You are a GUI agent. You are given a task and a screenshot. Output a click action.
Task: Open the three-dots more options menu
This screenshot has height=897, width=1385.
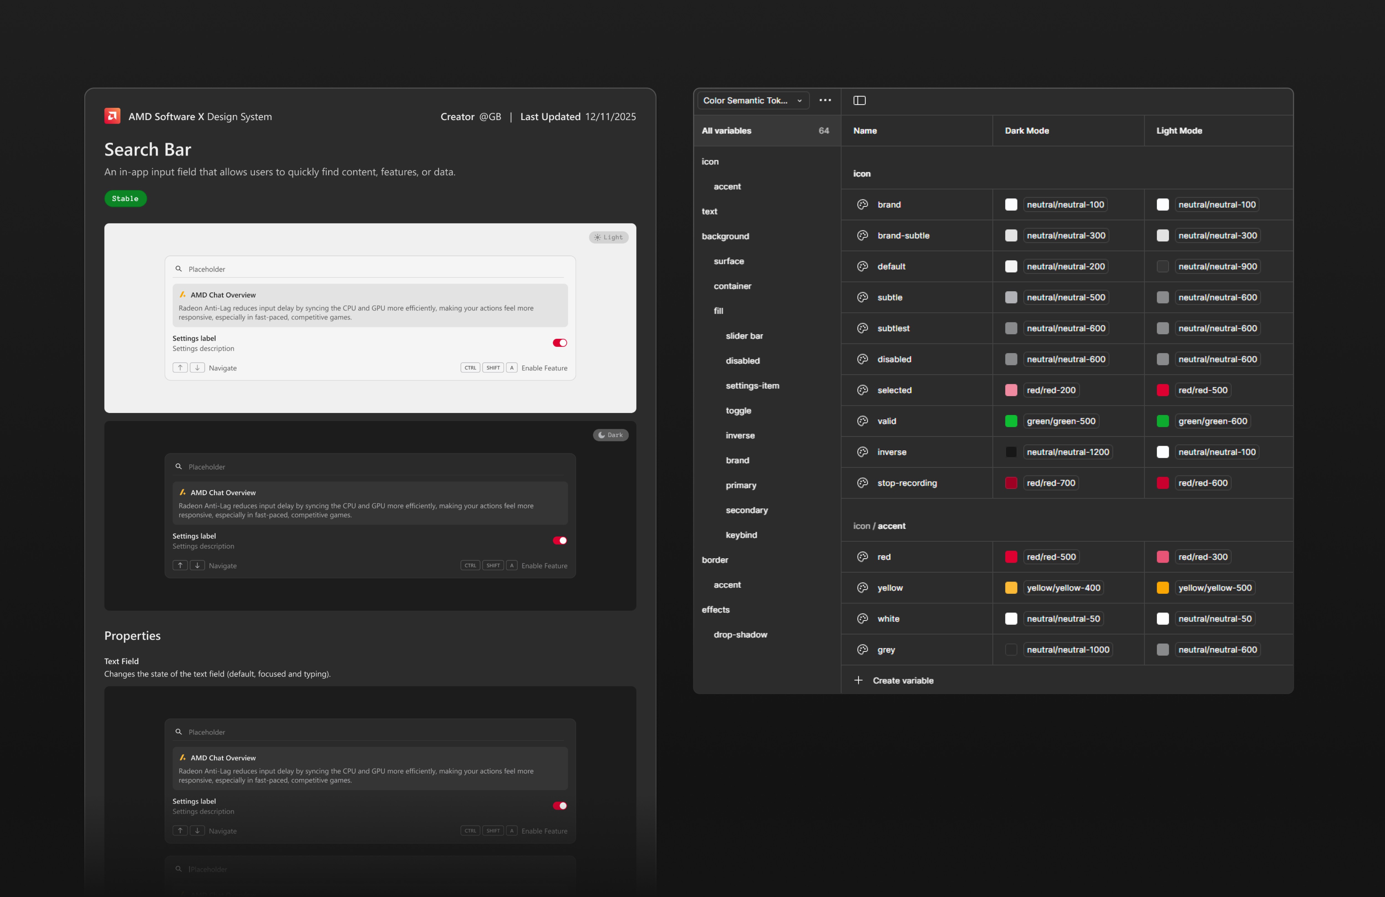point(825,100)
